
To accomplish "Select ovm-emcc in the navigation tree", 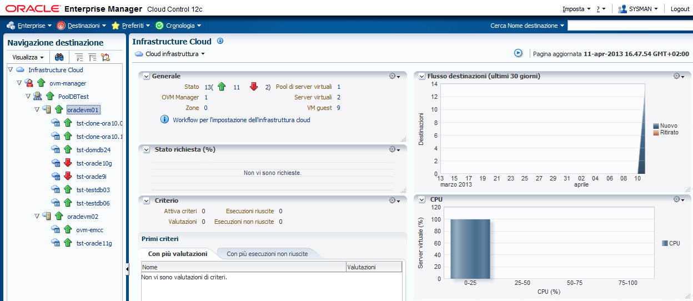I will [90, 230].
